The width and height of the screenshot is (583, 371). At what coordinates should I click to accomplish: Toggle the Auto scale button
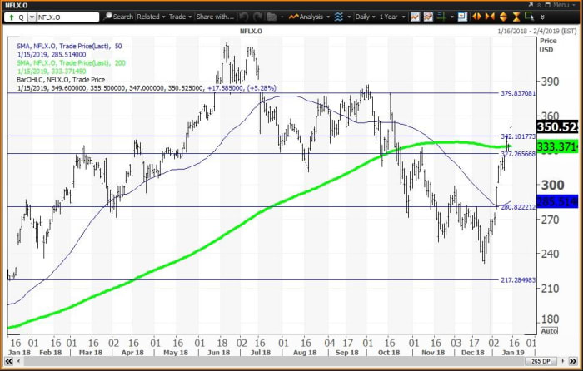tap(571, 330)
